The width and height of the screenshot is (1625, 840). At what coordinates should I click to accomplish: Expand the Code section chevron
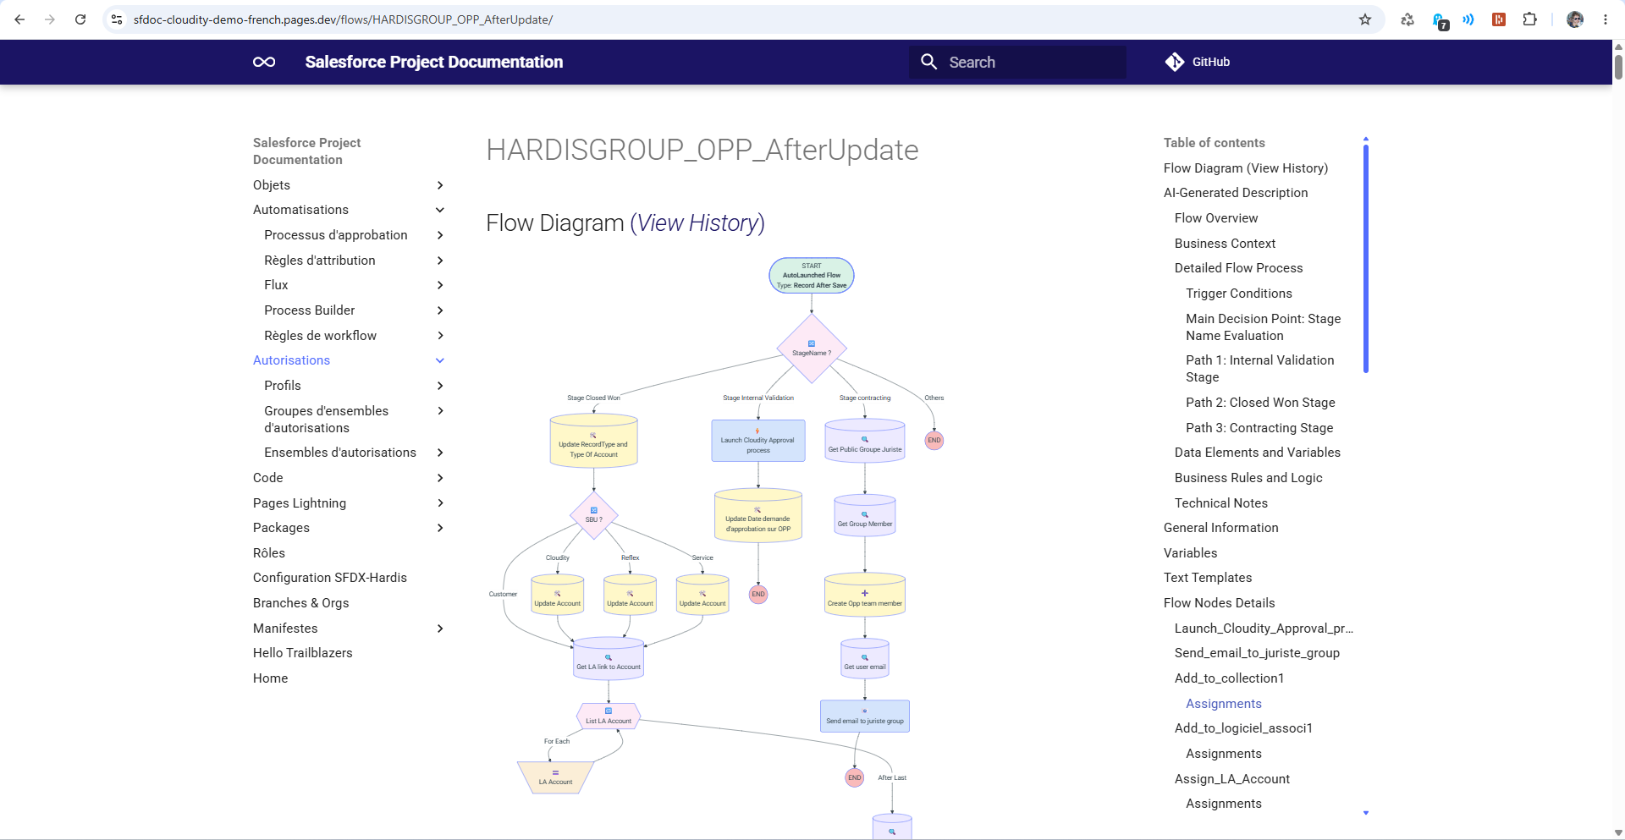[x=440, y=478]
